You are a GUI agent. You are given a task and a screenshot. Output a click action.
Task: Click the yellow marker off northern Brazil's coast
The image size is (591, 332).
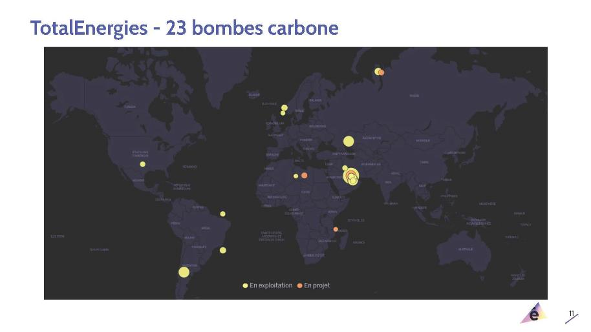coord(222,214)
